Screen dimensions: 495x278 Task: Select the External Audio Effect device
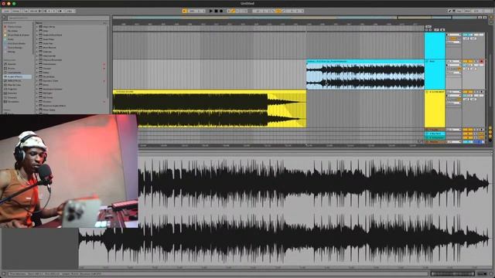coord(54,106)
